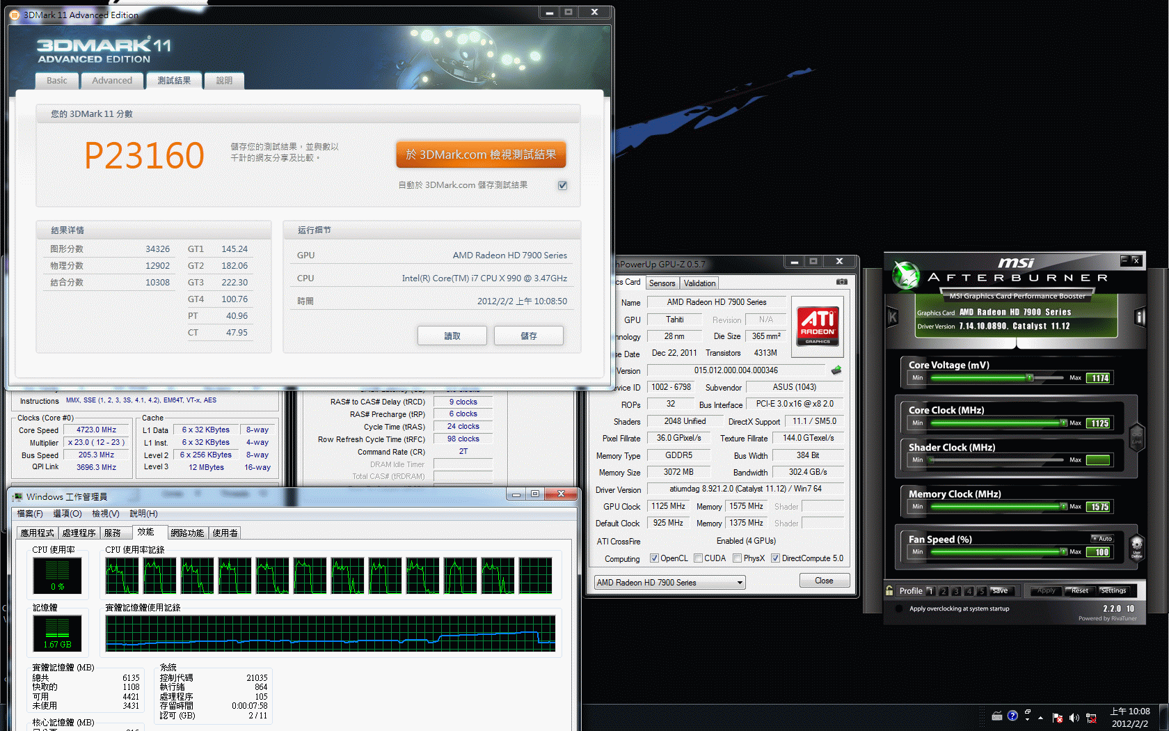Toggle the CUDA checkbox in GPU-Z
The image size is (1169, 731).
(698, 558)
